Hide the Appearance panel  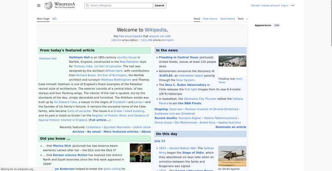click(277, 25)
